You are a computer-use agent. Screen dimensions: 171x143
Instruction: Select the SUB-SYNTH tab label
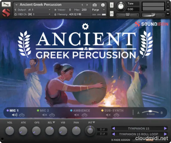coord(114,110)
